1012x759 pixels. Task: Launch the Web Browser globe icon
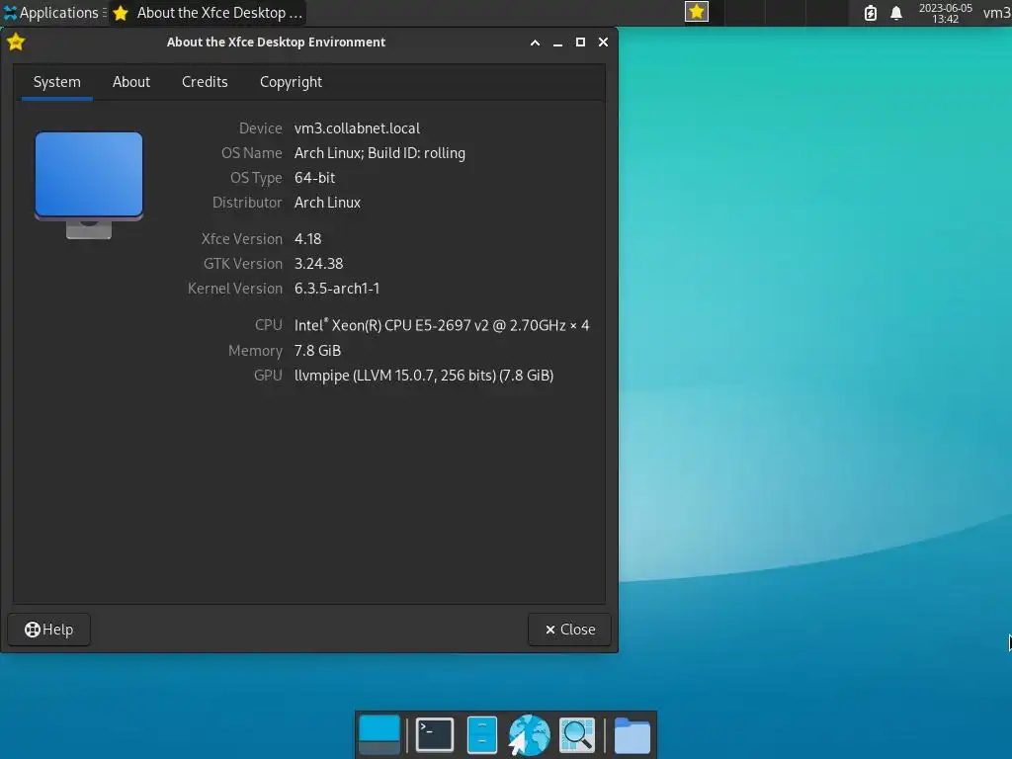(529, 734)
